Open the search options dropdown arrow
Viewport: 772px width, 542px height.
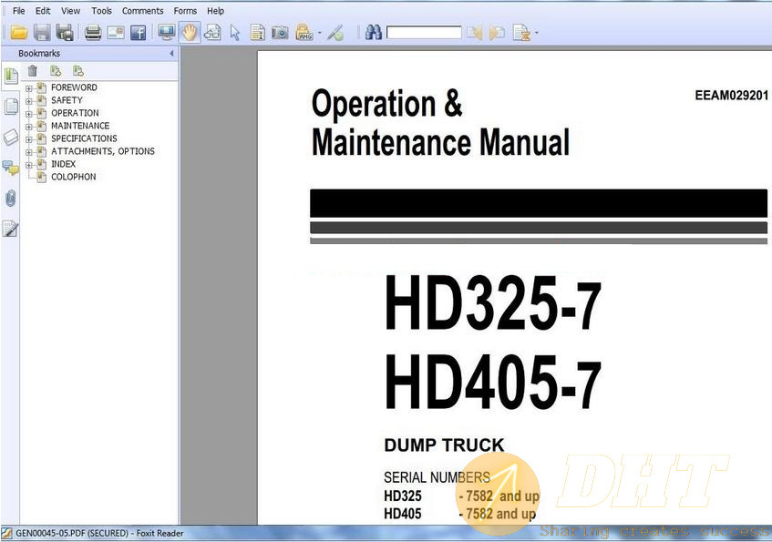[x=536, y=33]
